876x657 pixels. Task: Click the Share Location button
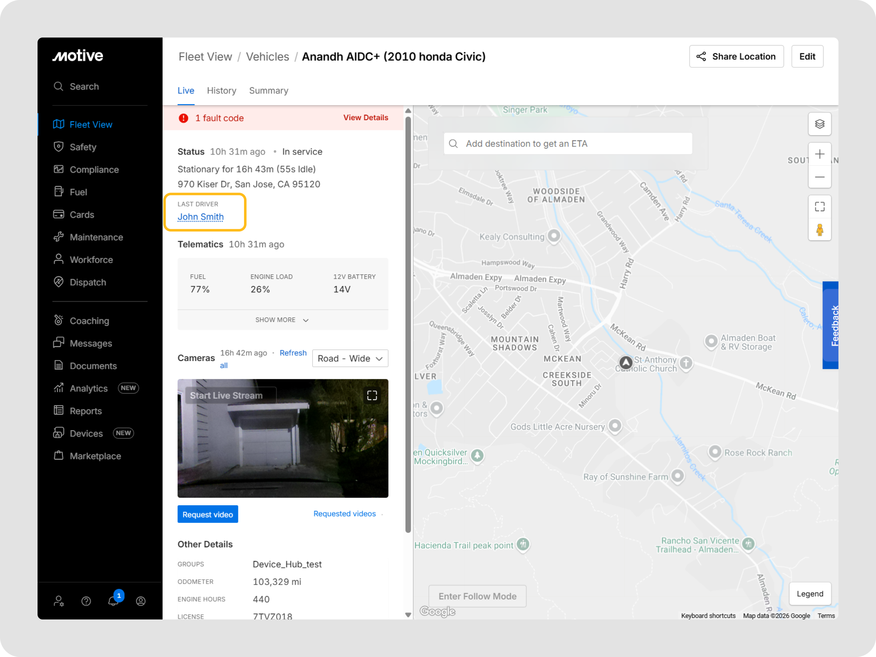tap(736, 57)
